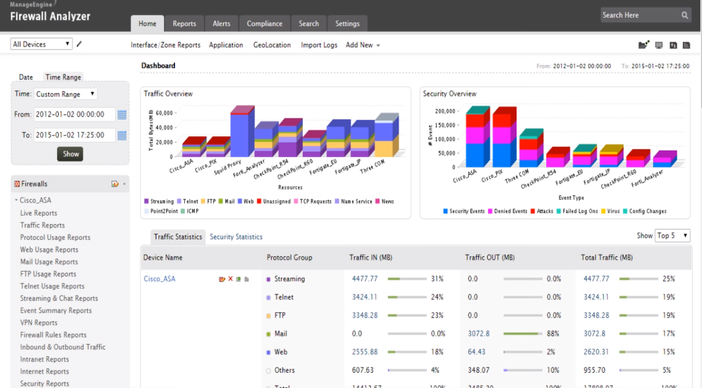Click the folder icon in top-right toolbar
702x388 pixels.
tap(643, 45)
